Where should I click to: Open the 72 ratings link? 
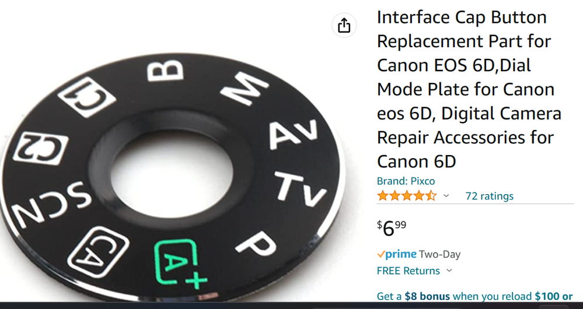tap(489, 196)
